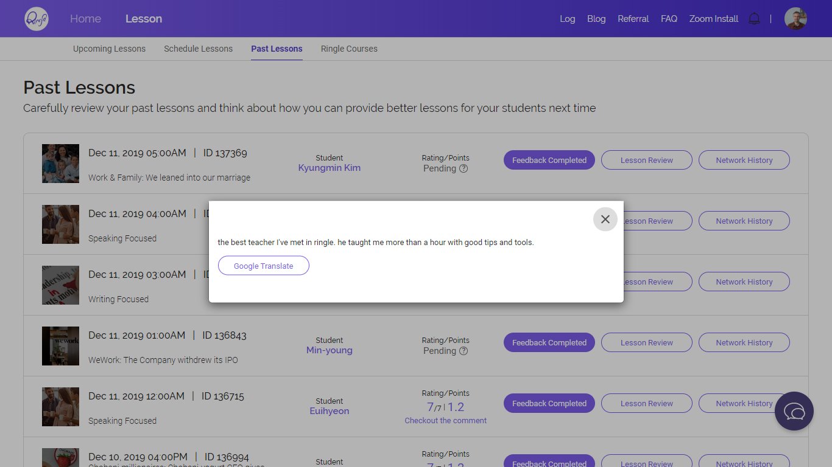Open student Kyungmin Kim's profile link
832x467 pixels.
pos(330,168)
